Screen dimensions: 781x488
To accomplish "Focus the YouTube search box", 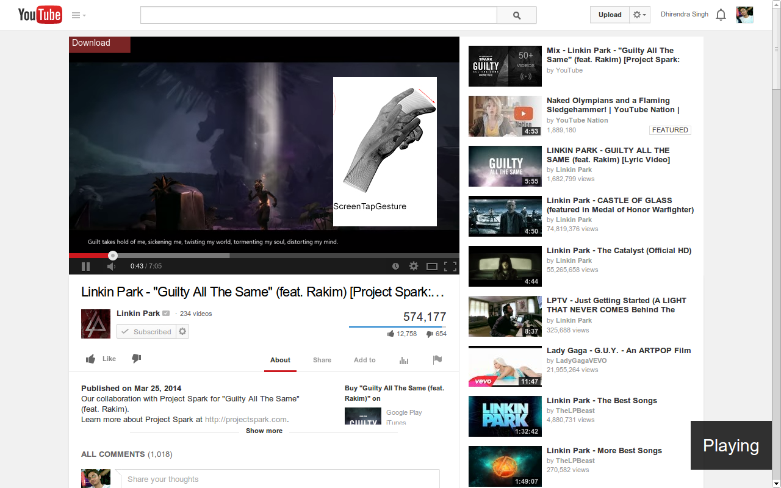I will point(319,15).
